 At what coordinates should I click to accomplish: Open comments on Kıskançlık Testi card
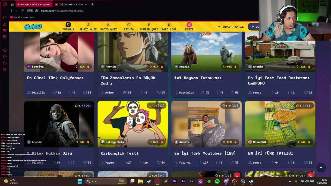coord(144,162)
